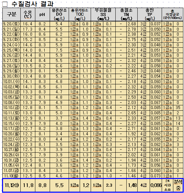Select the 11.12(수) date cell
Image resolution: width=184 pixels, height=193 pixels.
[11, 185]
